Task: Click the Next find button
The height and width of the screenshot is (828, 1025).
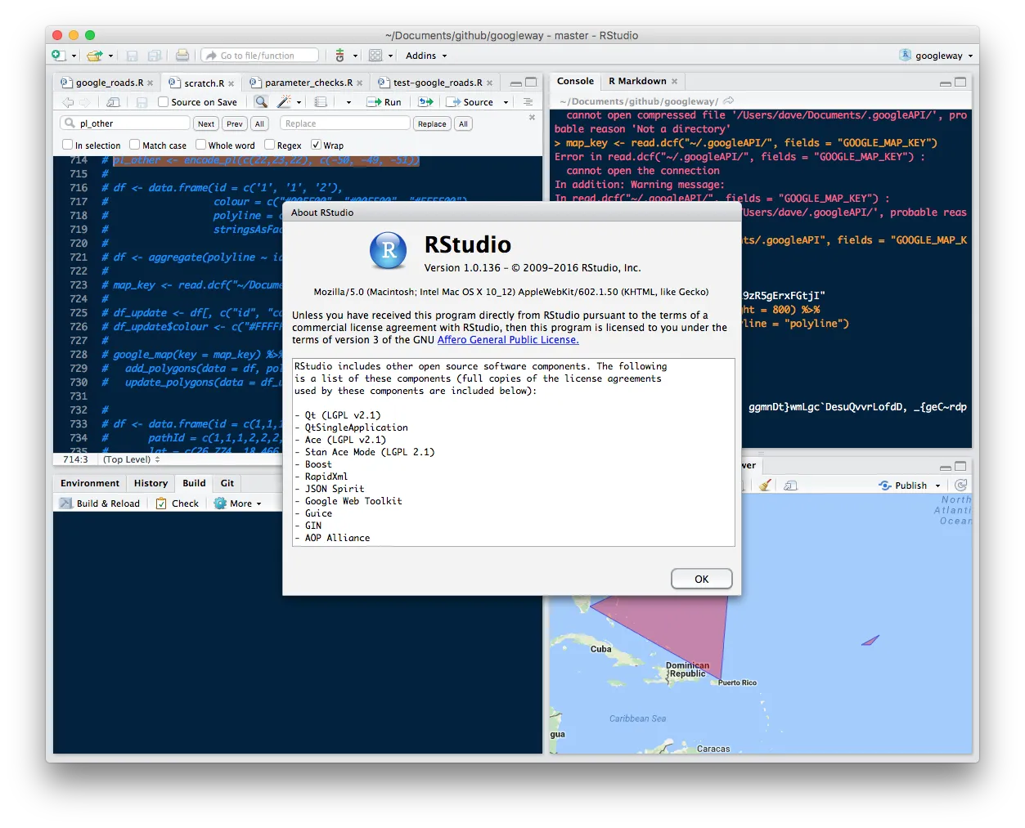Action: [206, 123]
